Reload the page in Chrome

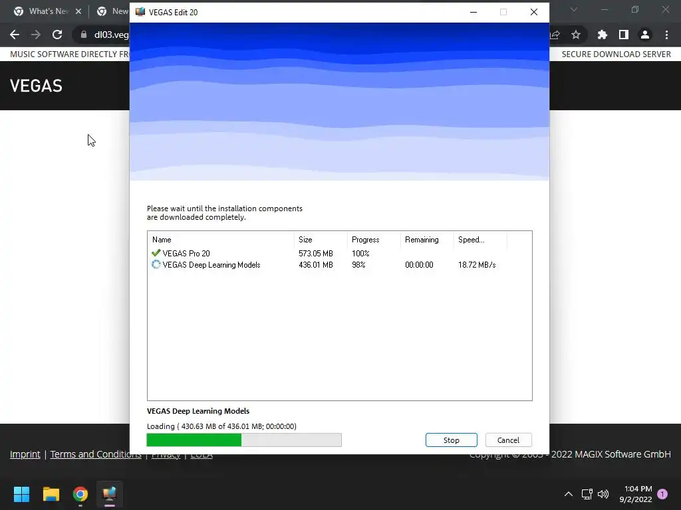click(57, 35)
